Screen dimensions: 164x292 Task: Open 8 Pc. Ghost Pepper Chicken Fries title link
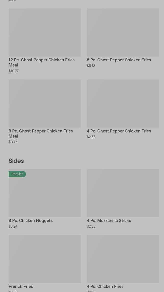[x=119, y=60]
